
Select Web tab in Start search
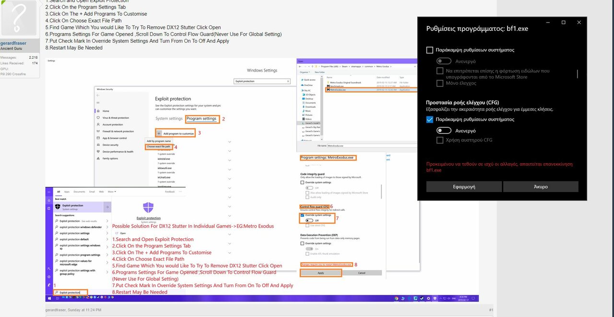pos(102,192)
